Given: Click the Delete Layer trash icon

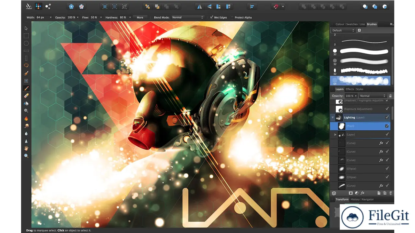Looking at the screenshot, I should [390, 193].
